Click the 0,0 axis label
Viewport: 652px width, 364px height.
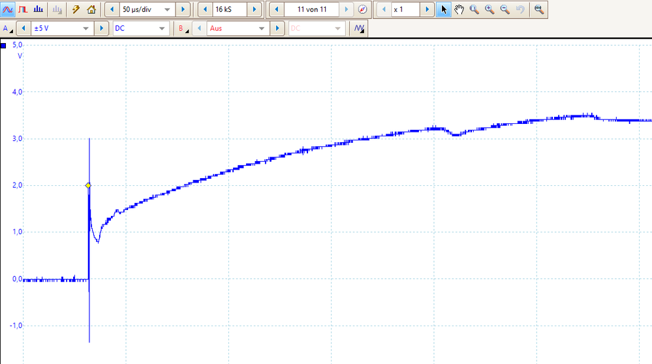[17, 279]
